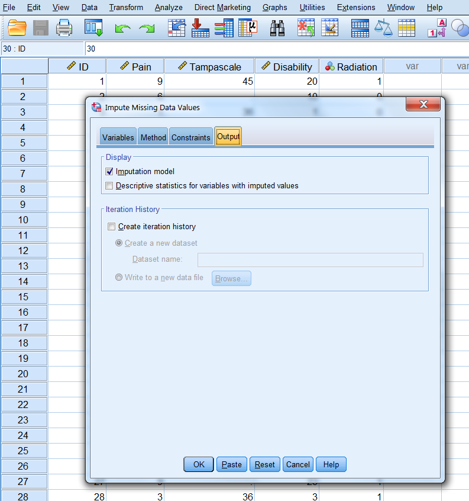Open the Edit menu
This screenshot has width=469, height=501.
pos(34,7)
